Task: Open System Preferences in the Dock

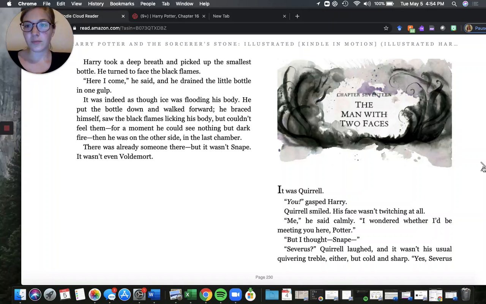Action: coord(139,294)
